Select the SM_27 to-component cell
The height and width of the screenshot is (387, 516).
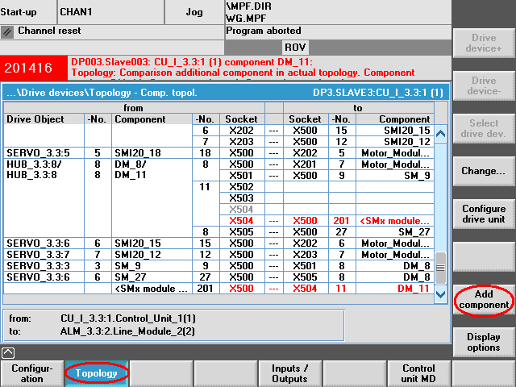pyautogui.click(x=395, y=232)
